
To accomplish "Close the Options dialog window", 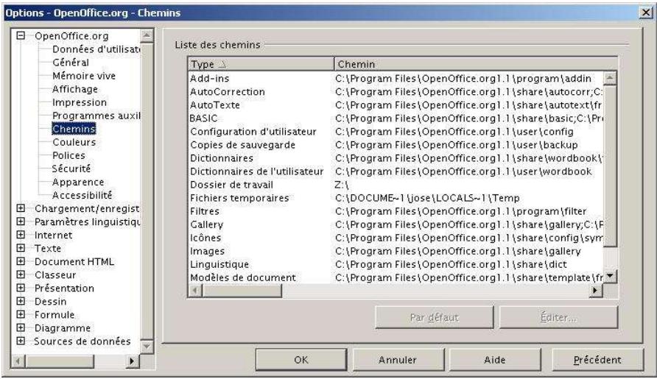I will pos(646,13).
